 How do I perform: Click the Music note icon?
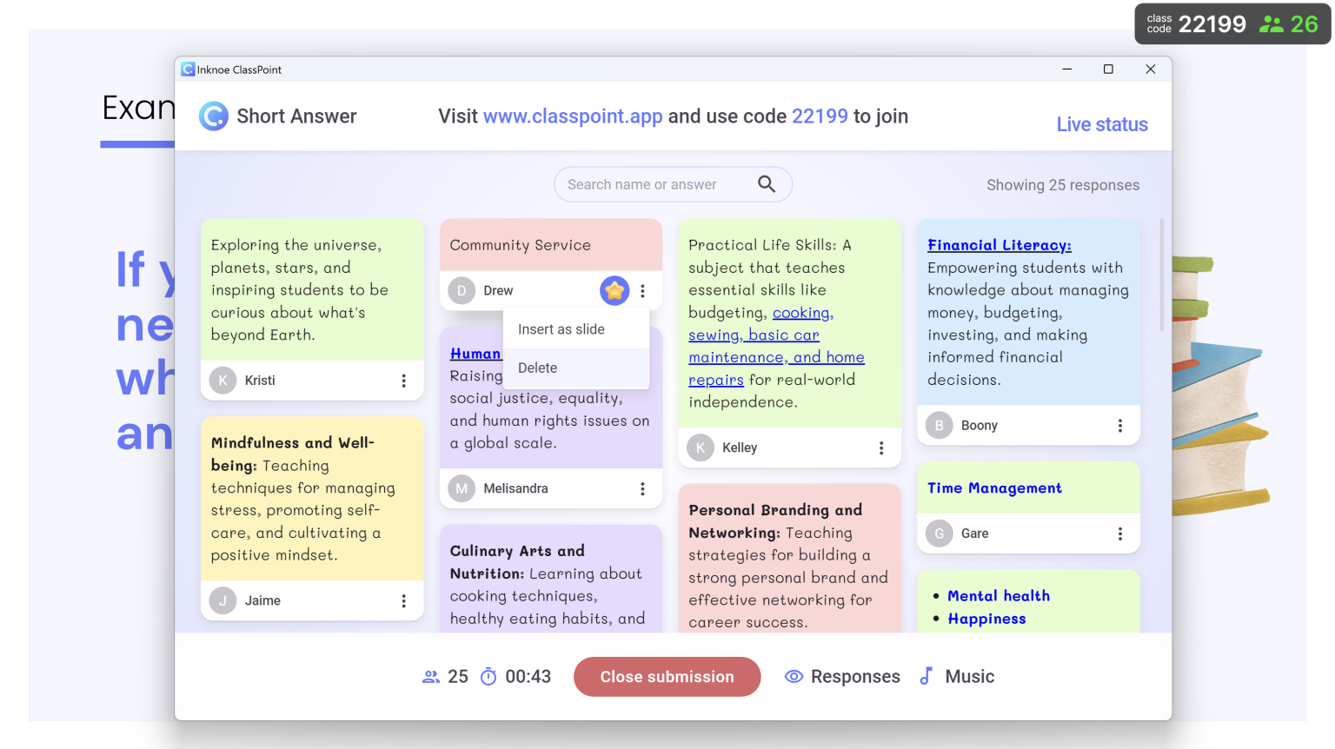click(927, 676)
